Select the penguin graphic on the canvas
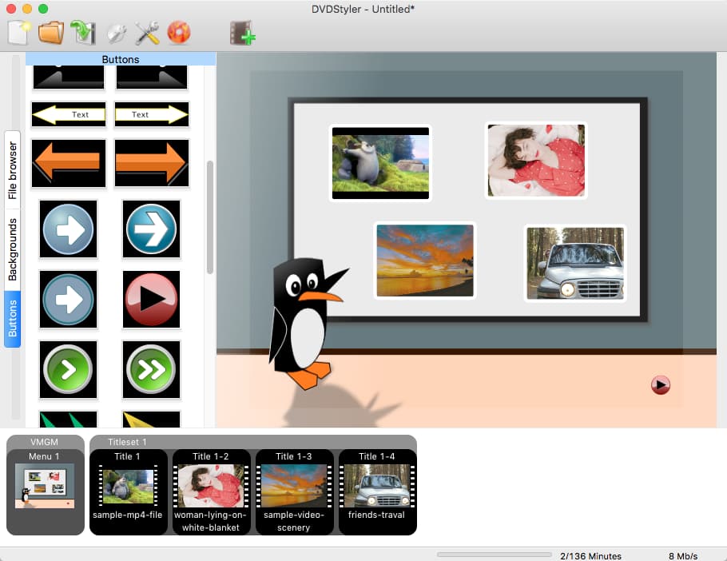Viewport: 727px width, 561px height. 304,320
